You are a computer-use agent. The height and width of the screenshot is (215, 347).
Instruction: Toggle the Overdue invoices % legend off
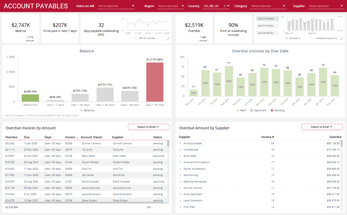pyautogui.click(x=314, y=38)
